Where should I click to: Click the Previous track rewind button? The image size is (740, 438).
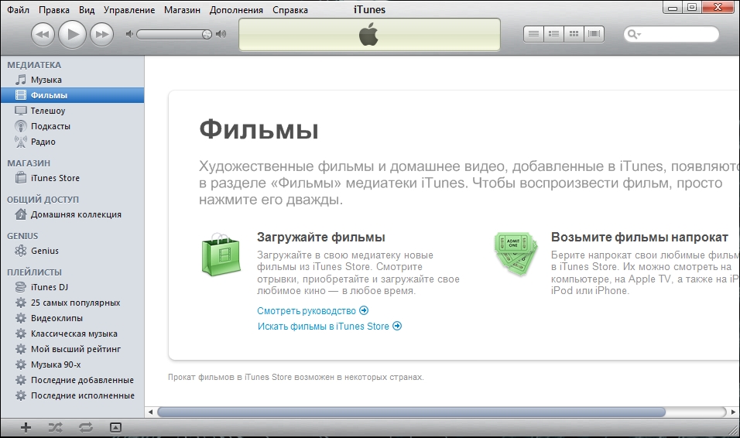point(43,35)
